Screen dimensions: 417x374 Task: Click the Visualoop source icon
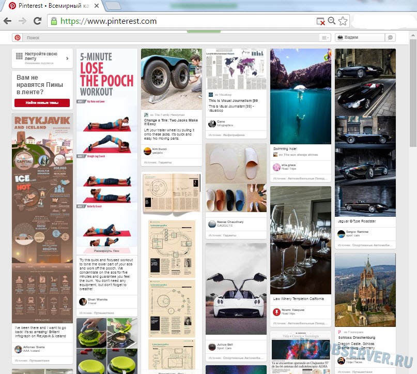[x=211, y=95]
